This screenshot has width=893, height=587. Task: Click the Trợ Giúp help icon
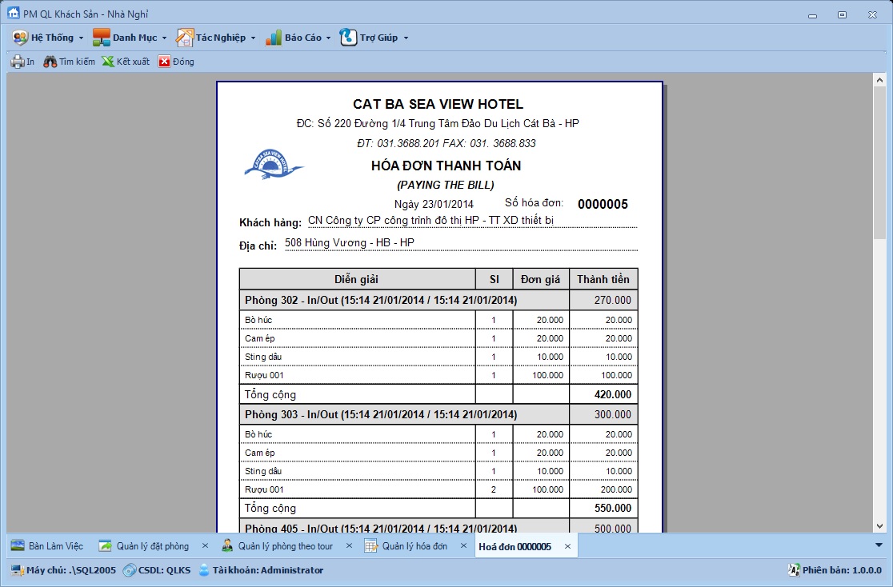[x=348, y=38]
